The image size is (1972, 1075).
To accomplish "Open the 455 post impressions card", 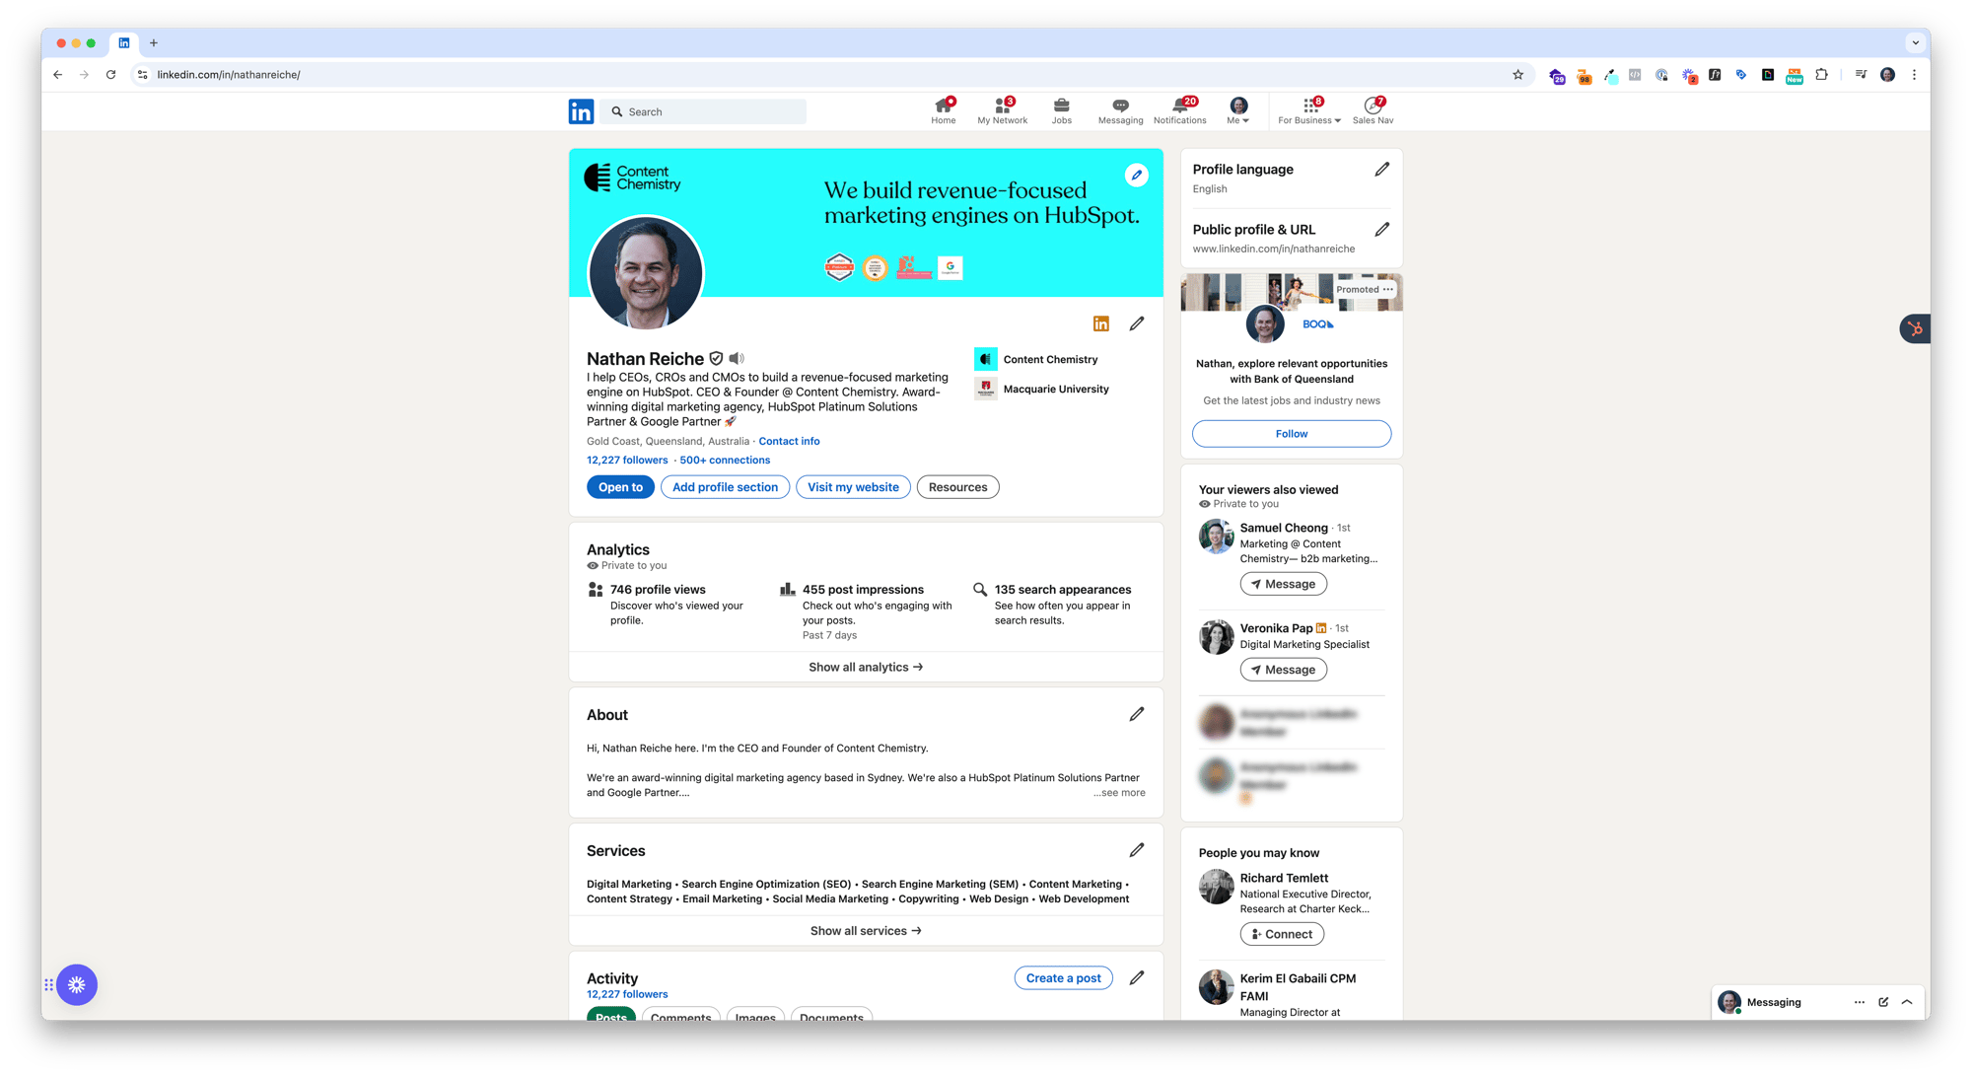I will 868,611.
